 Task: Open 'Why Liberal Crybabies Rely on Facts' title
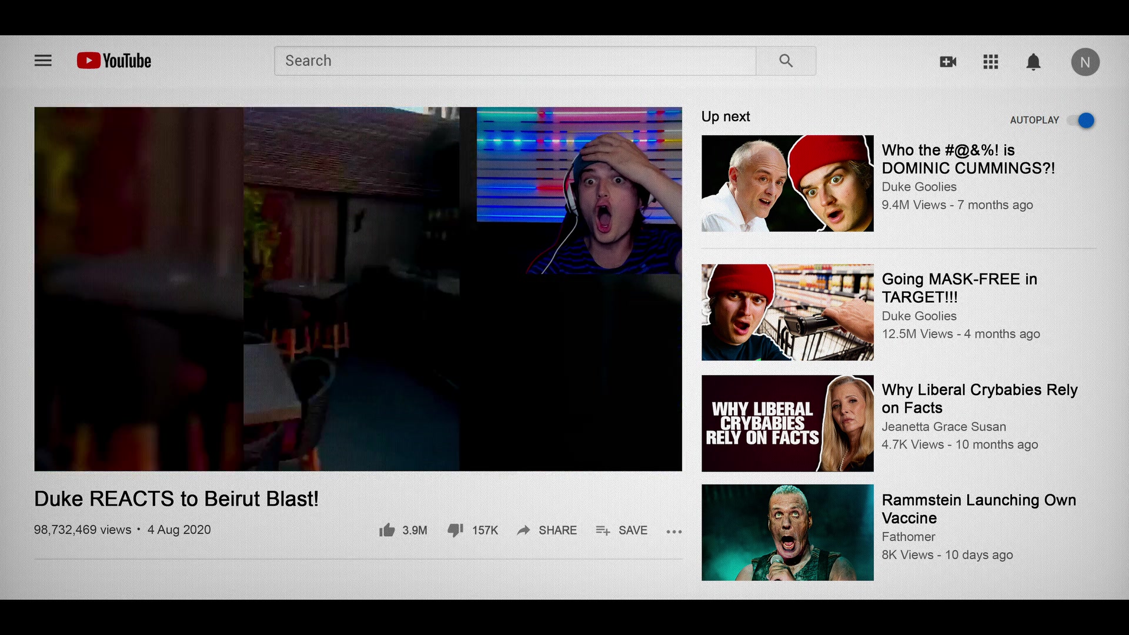(980, 399)
